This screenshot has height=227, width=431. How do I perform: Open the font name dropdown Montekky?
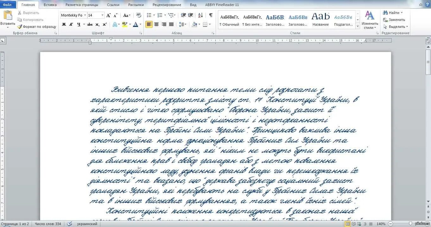point(85,15)
